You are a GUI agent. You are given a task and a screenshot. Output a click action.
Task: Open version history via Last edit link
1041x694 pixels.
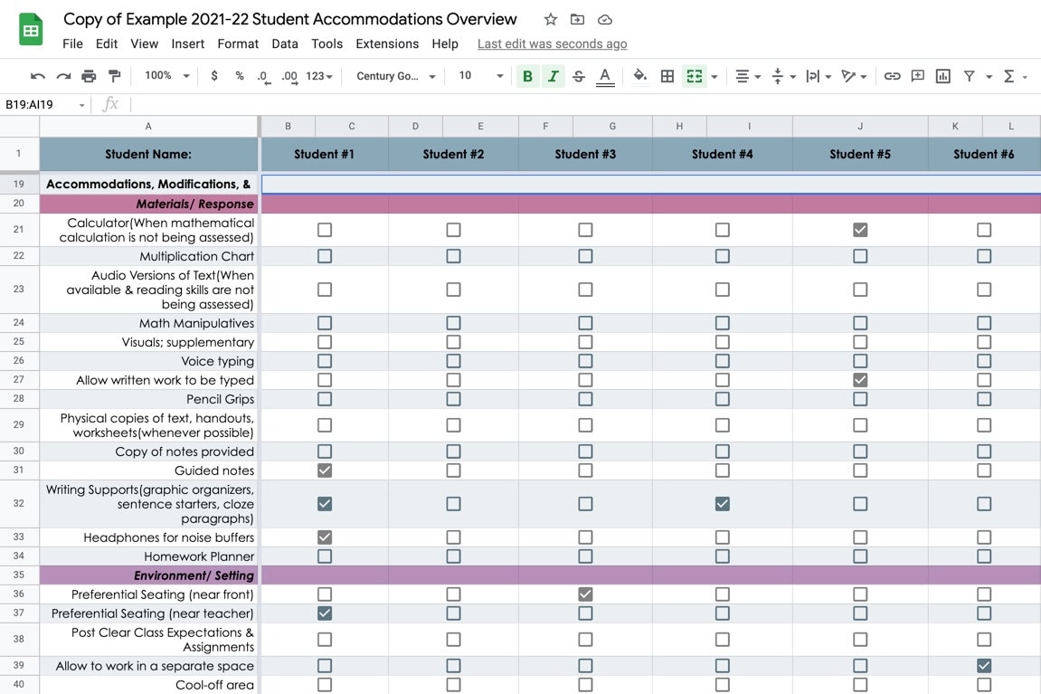552,43
